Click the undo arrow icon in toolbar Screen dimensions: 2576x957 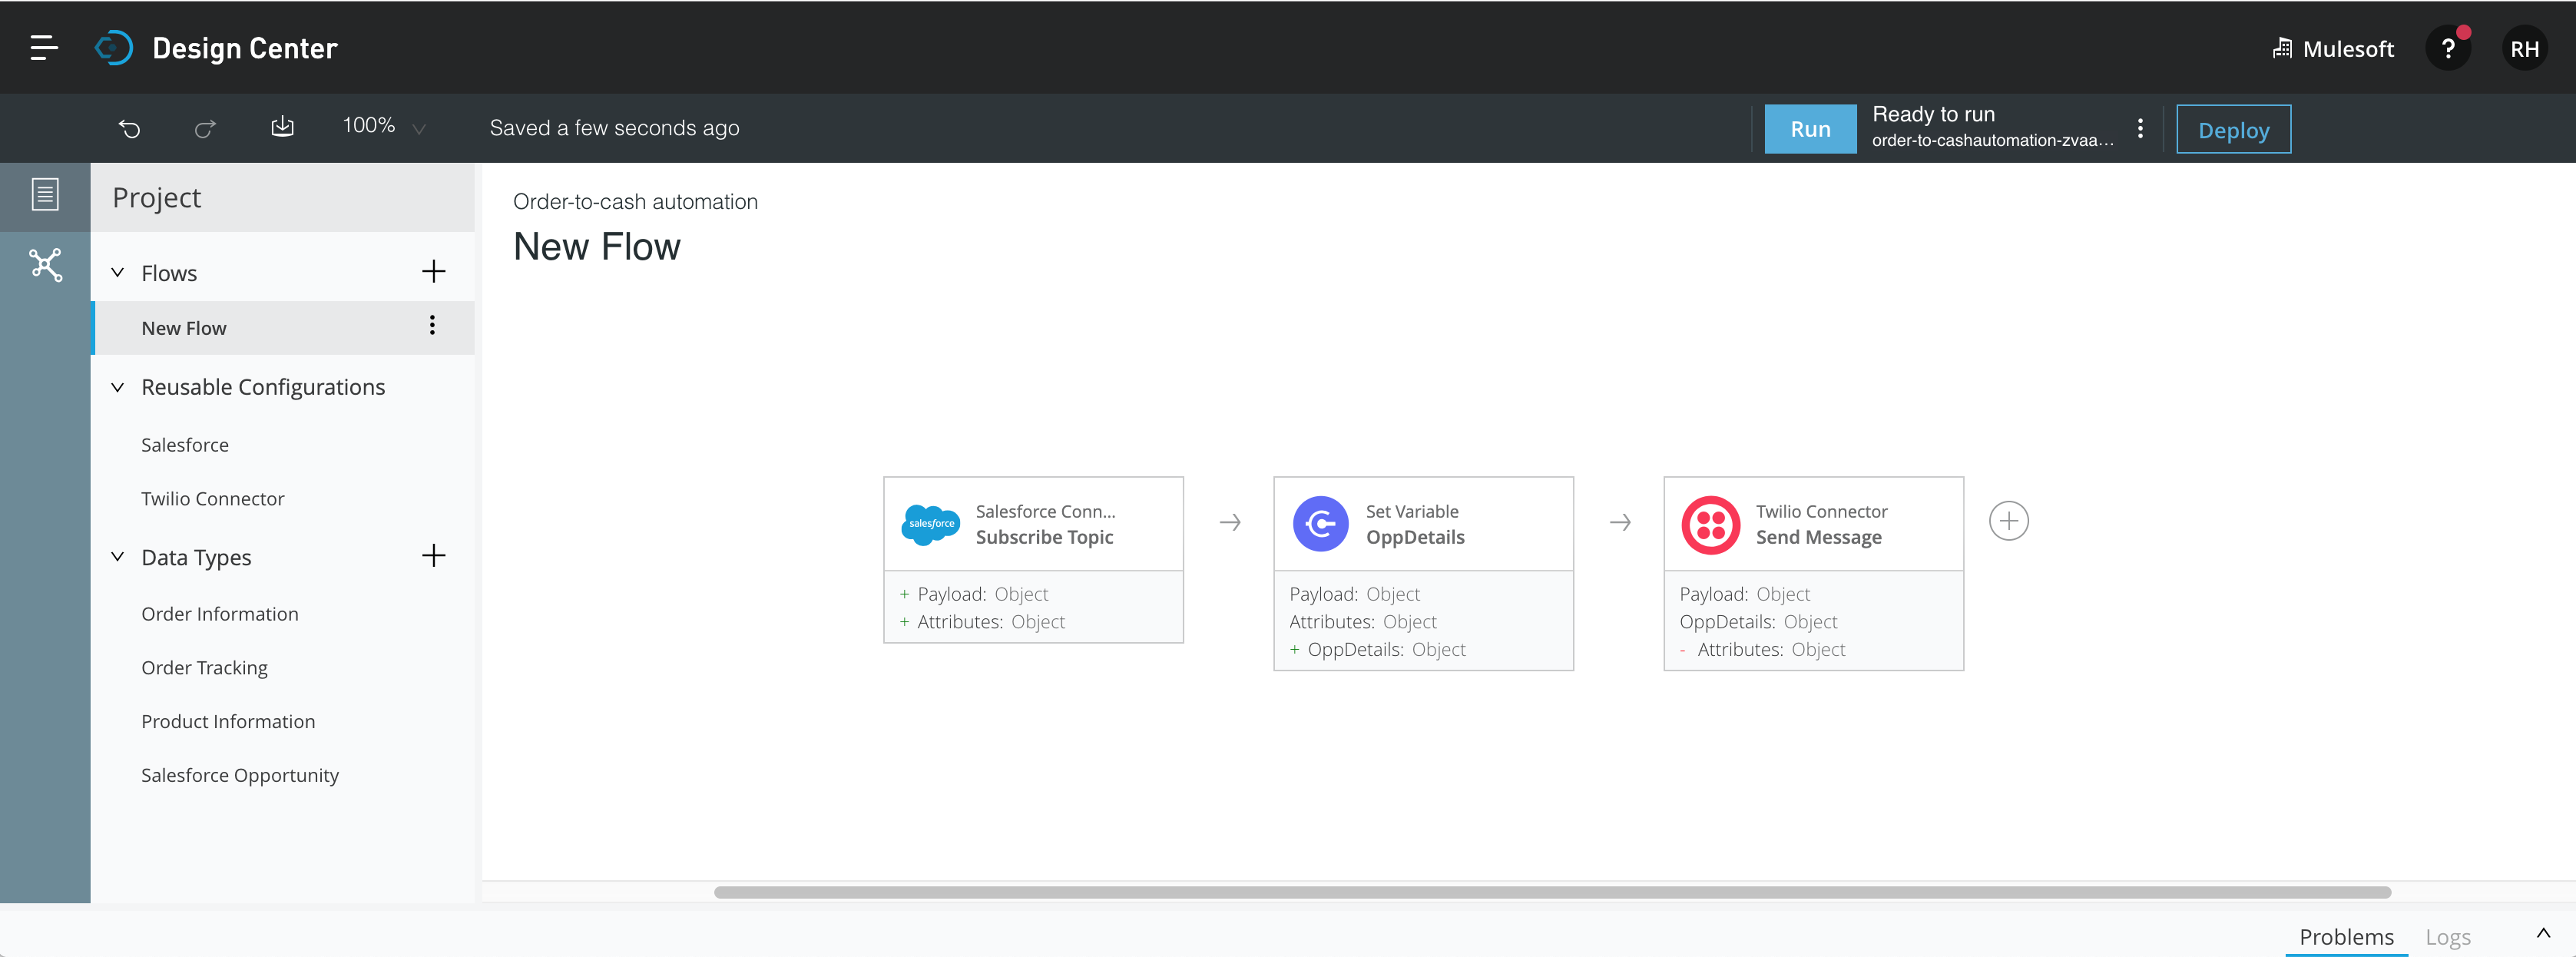click(130, 128)
